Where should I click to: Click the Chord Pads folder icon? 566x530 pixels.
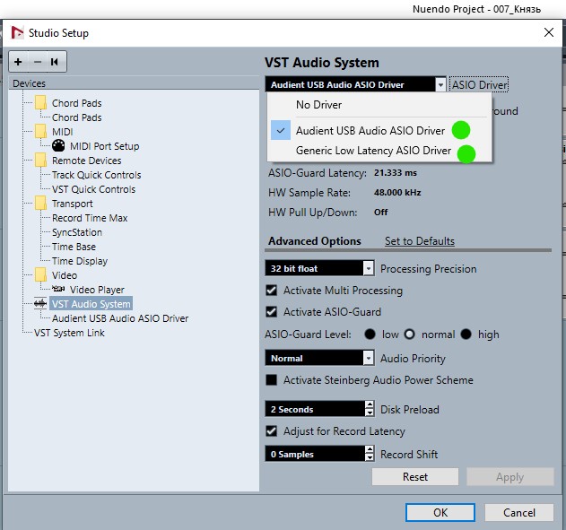(40, 103)
